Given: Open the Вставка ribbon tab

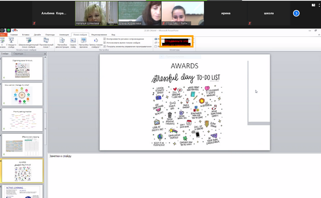Looking at the screenshot, I should click(26, 35).
